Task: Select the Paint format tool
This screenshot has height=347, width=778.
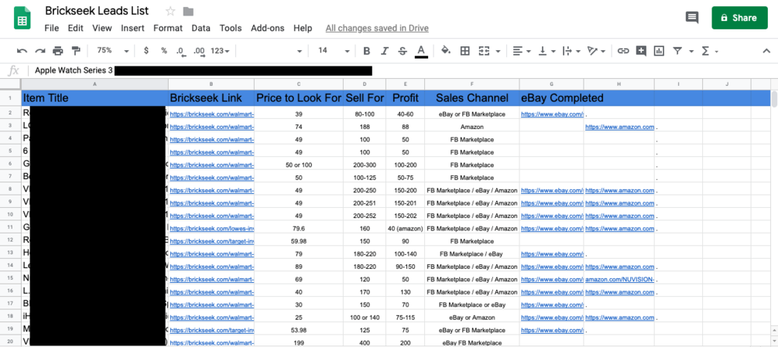Action: pyautogui.click(x=76, y=50)
